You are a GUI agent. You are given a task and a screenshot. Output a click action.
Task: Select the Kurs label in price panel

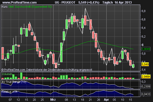pos(5,7)
